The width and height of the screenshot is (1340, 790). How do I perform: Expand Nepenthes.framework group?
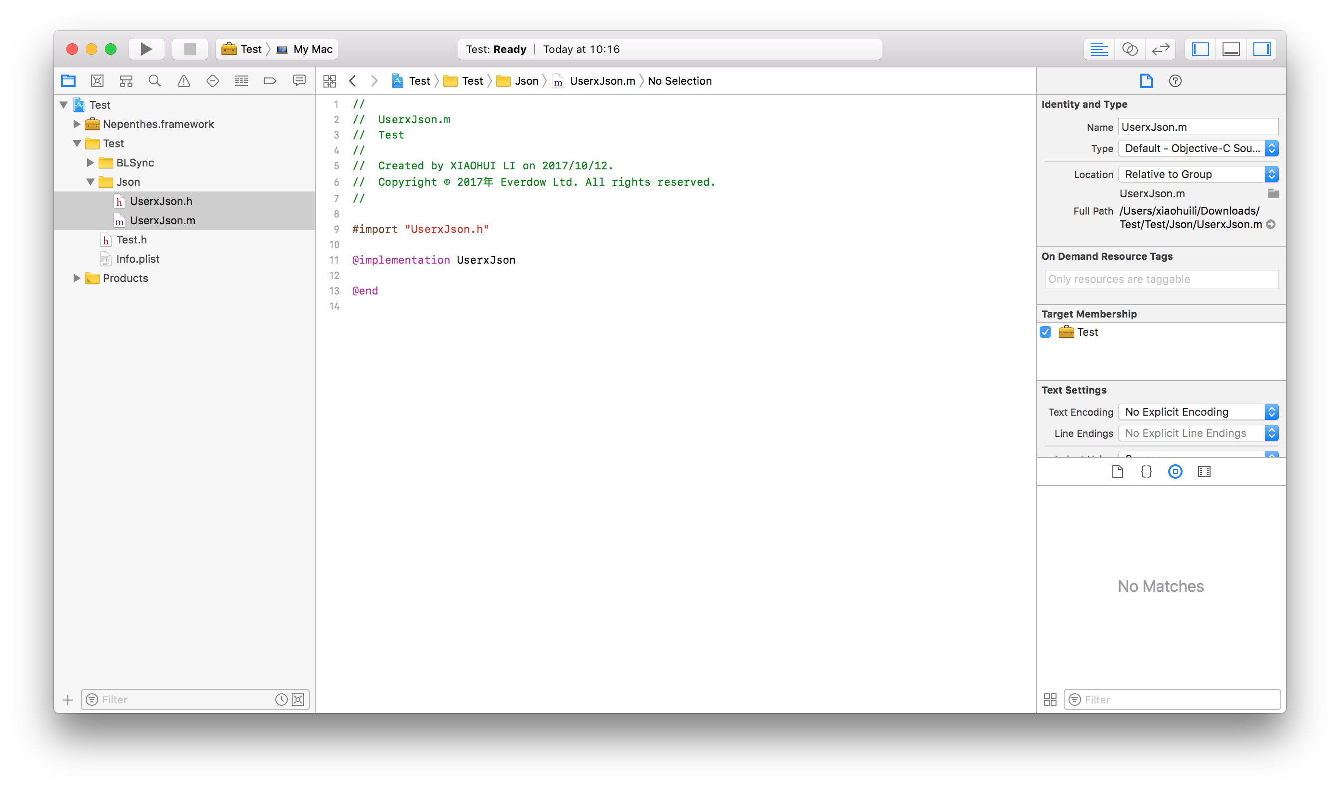tap(77, 124)
